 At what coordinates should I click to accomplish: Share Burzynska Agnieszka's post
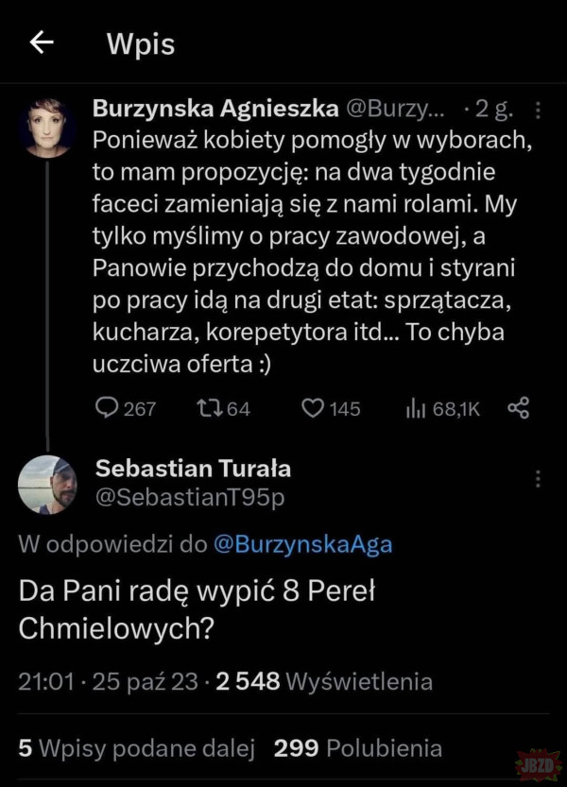519,408
